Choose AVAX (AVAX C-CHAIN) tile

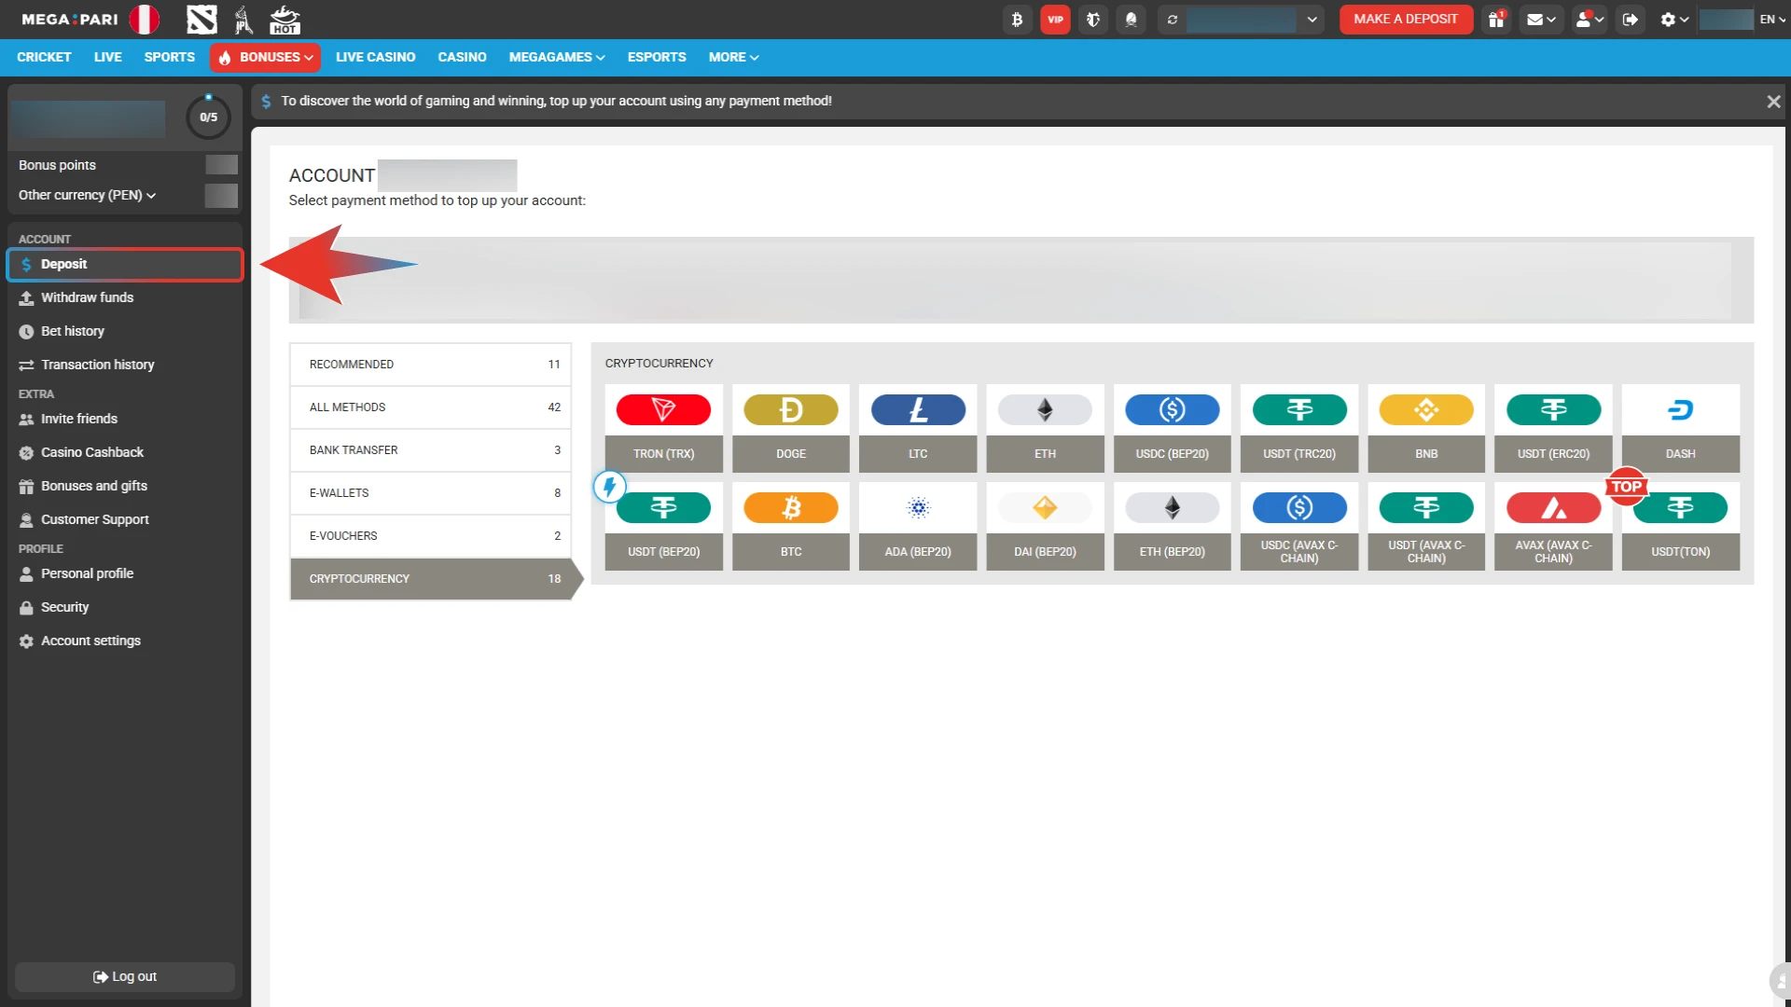pyautogui.click(x=1553, y=527)
